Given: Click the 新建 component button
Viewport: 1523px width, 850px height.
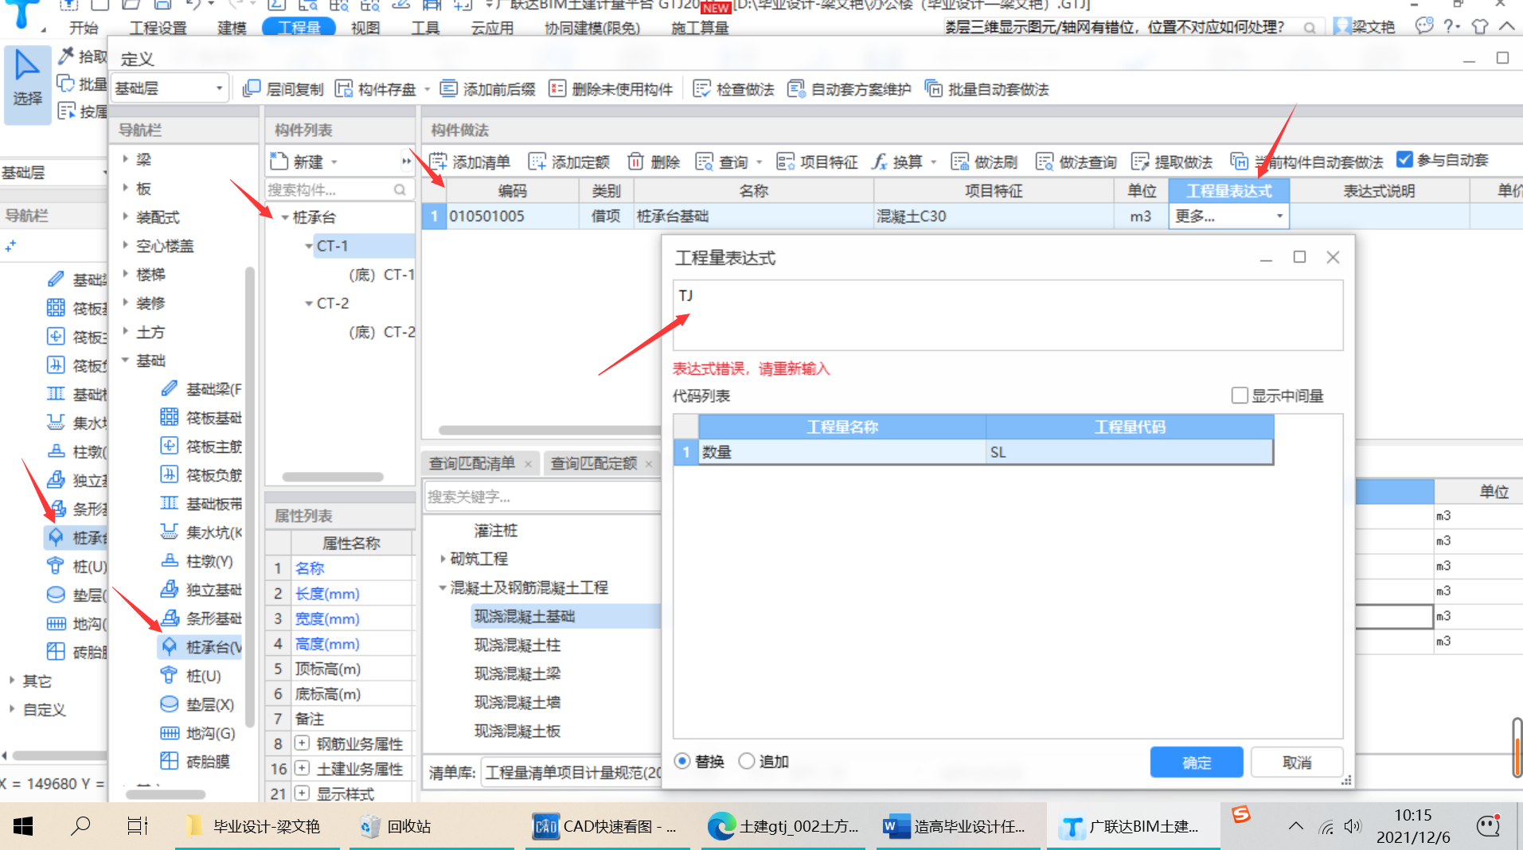Looking at the screenshot, I should click(x=297, y=162).
